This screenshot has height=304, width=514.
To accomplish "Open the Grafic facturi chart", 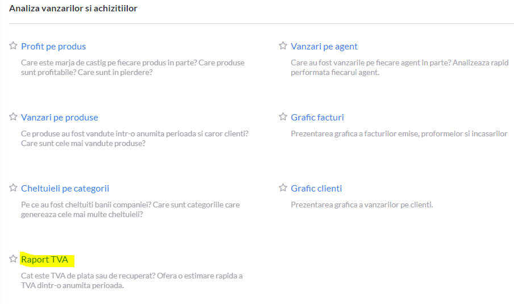I will click(x=317, y=118).
